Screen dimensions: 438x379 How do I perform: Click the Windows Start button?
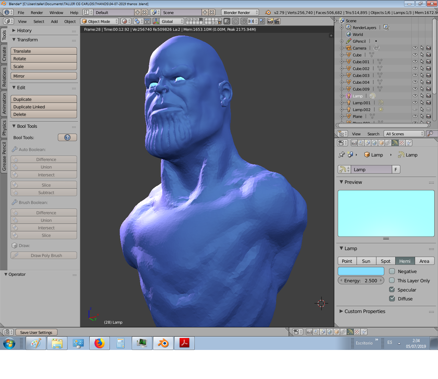9,343
